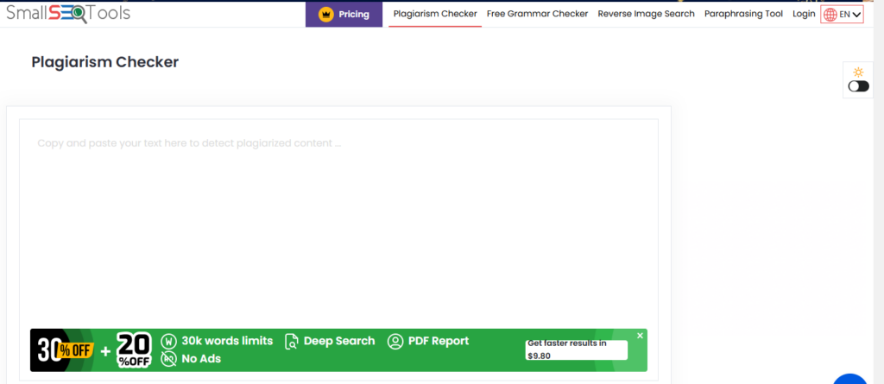Click the Plagiarism Checker page heading
The width and height of the screenshot is (884, 384).
click(104, 62)
